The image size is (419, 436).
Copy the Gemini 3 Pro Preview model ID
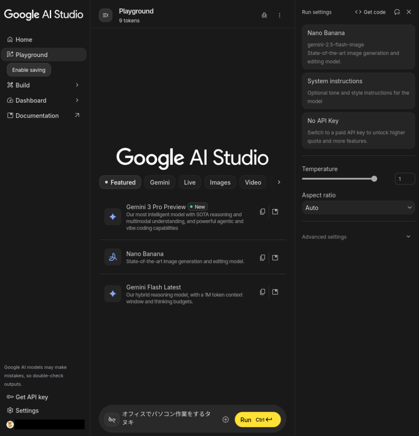click(262, 212)
